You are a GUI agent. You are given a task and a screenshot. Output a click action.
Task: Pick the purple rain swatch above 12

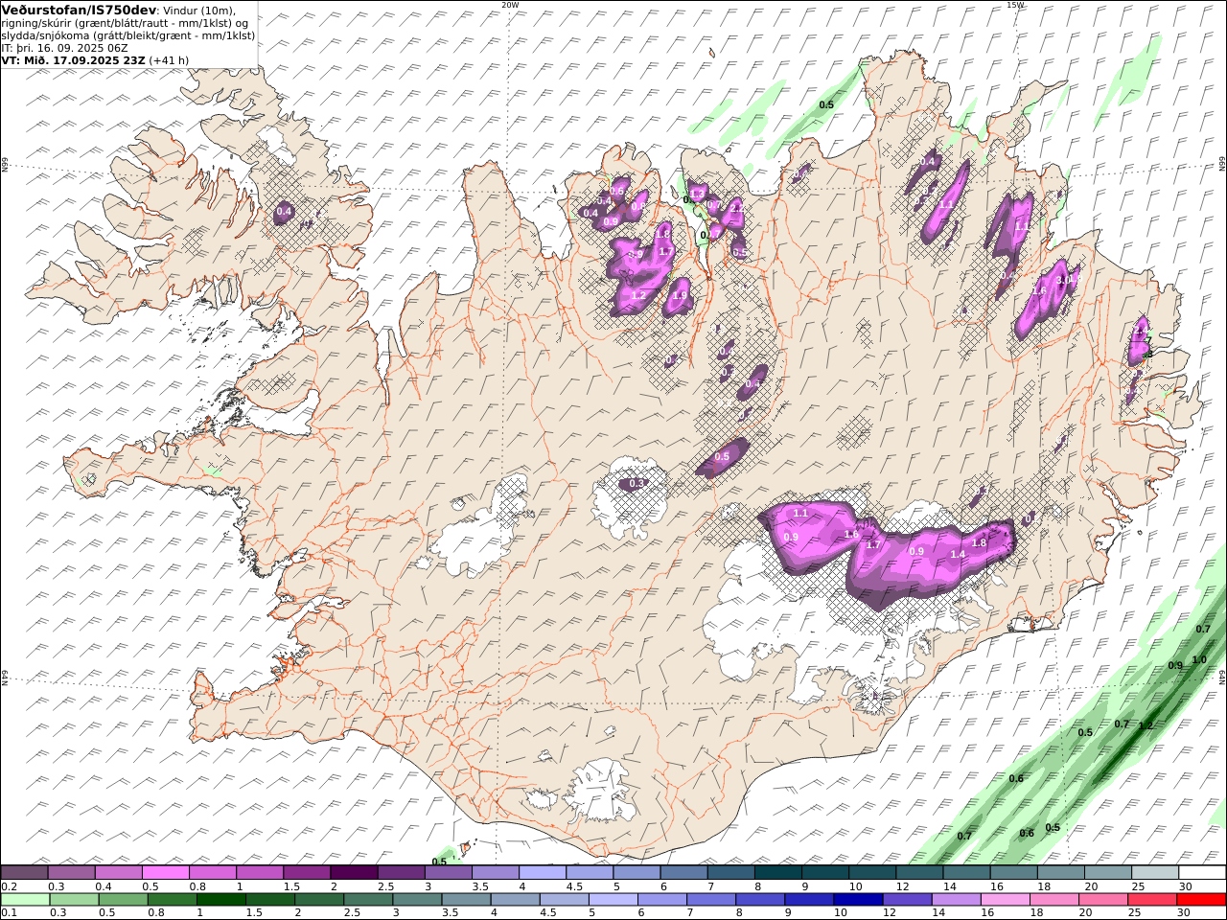[907, 900]
